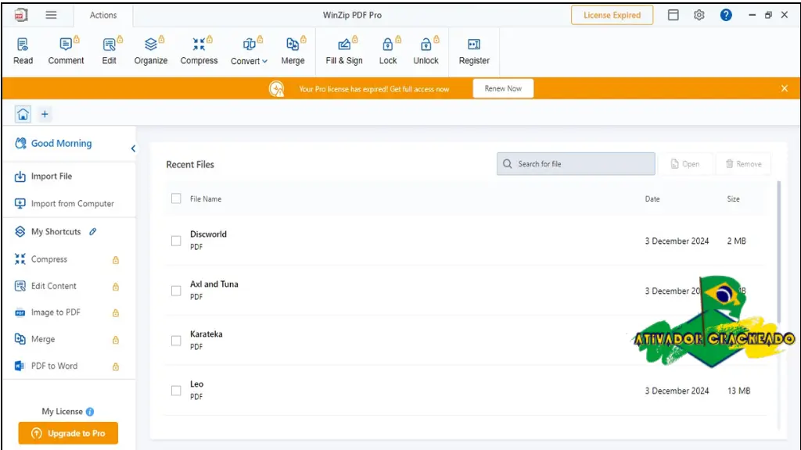
Task: Click the 13 MB size of Leo
Action: pos(738,391)
